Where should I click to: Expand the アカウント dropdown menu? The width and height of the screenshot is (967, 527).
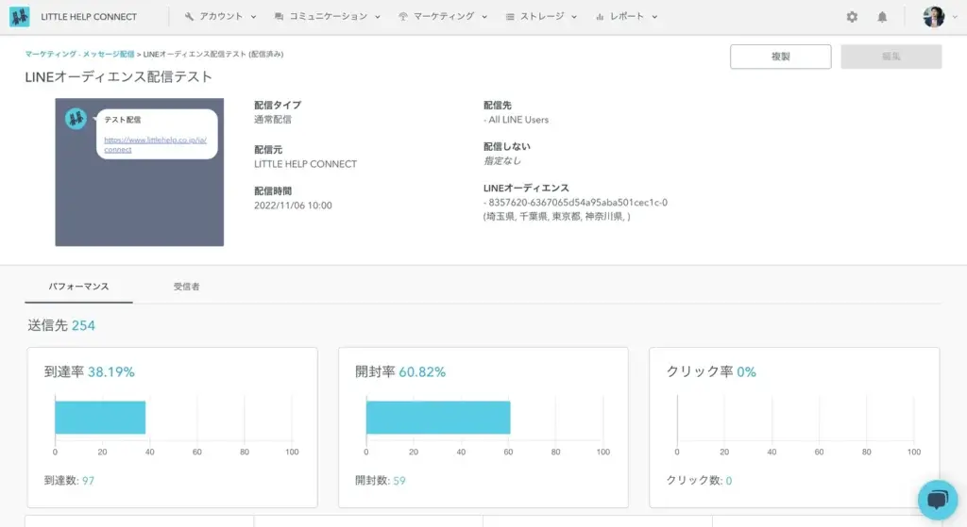click(221, 17)
